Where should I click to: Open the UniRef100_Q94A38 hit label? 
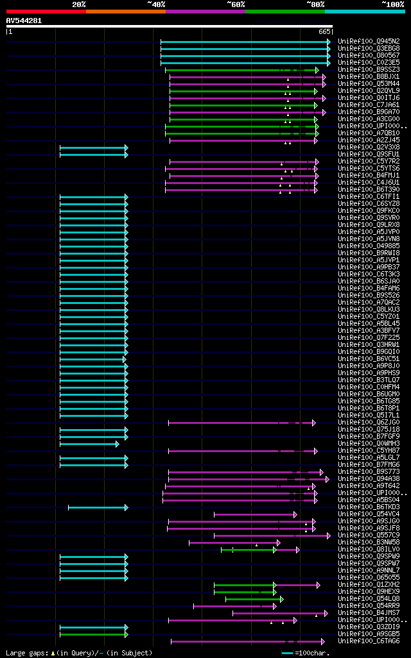369,478
